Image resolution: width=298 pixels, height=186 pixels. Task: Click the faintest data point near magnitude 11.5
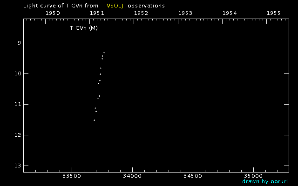tap(94, 120)
